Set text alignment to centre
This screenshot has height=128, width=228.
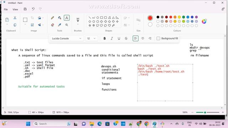(142, 38)
